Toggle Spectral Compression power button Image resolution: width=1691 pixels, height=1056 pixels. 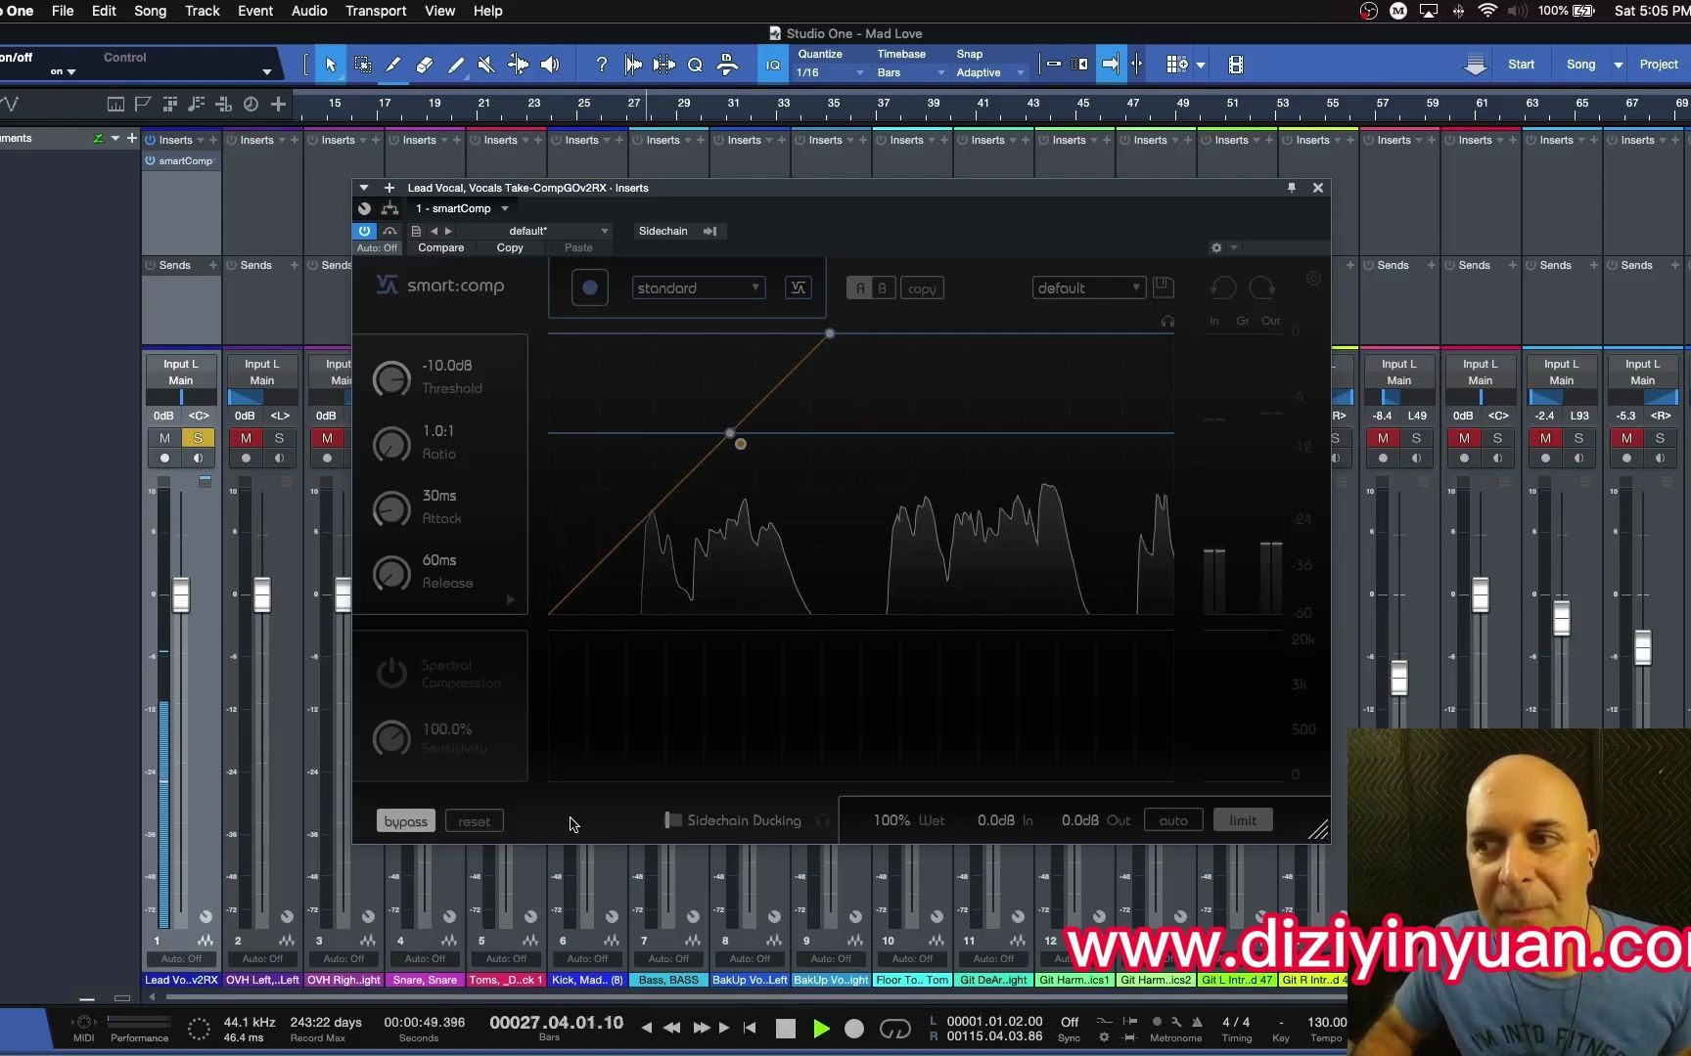(391, 673)
